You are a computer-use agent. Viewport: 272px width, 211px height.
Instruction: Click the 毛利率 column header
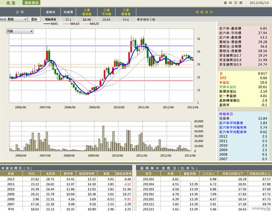pyautogui.click(x=50, y=174)
